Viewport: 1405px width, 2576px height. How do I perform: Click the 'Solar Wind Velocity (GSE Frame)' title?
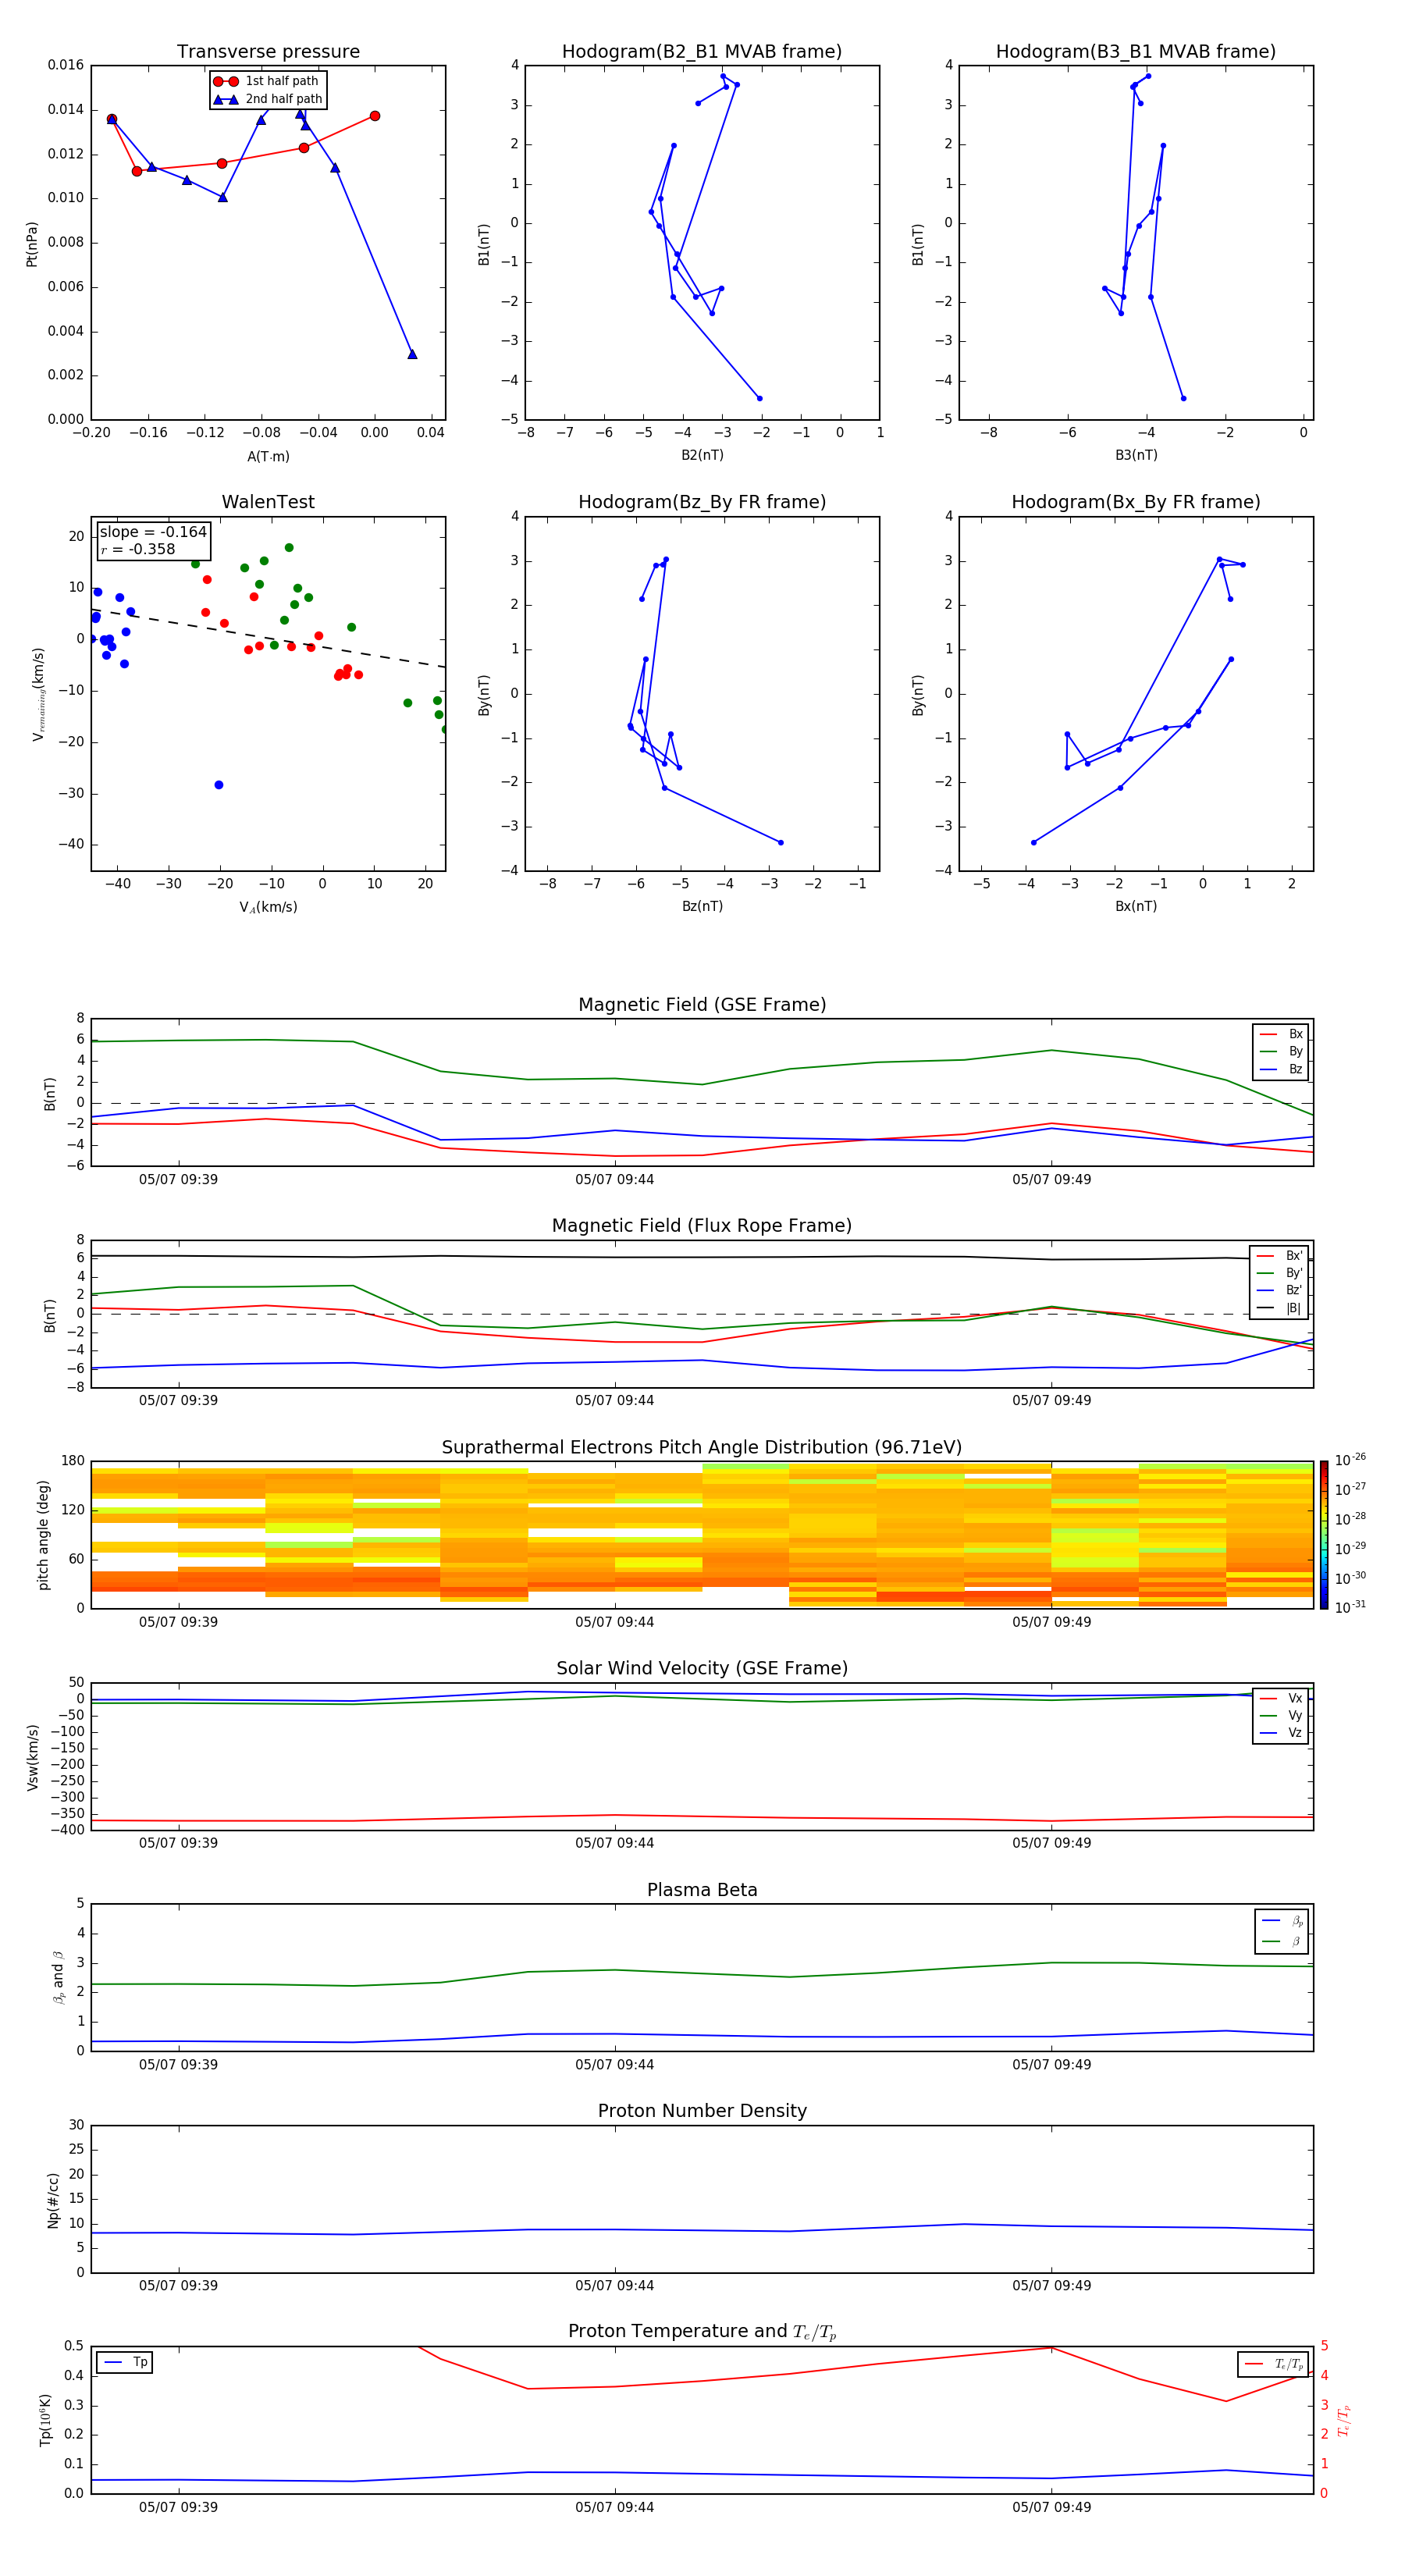coord(702,1669)
